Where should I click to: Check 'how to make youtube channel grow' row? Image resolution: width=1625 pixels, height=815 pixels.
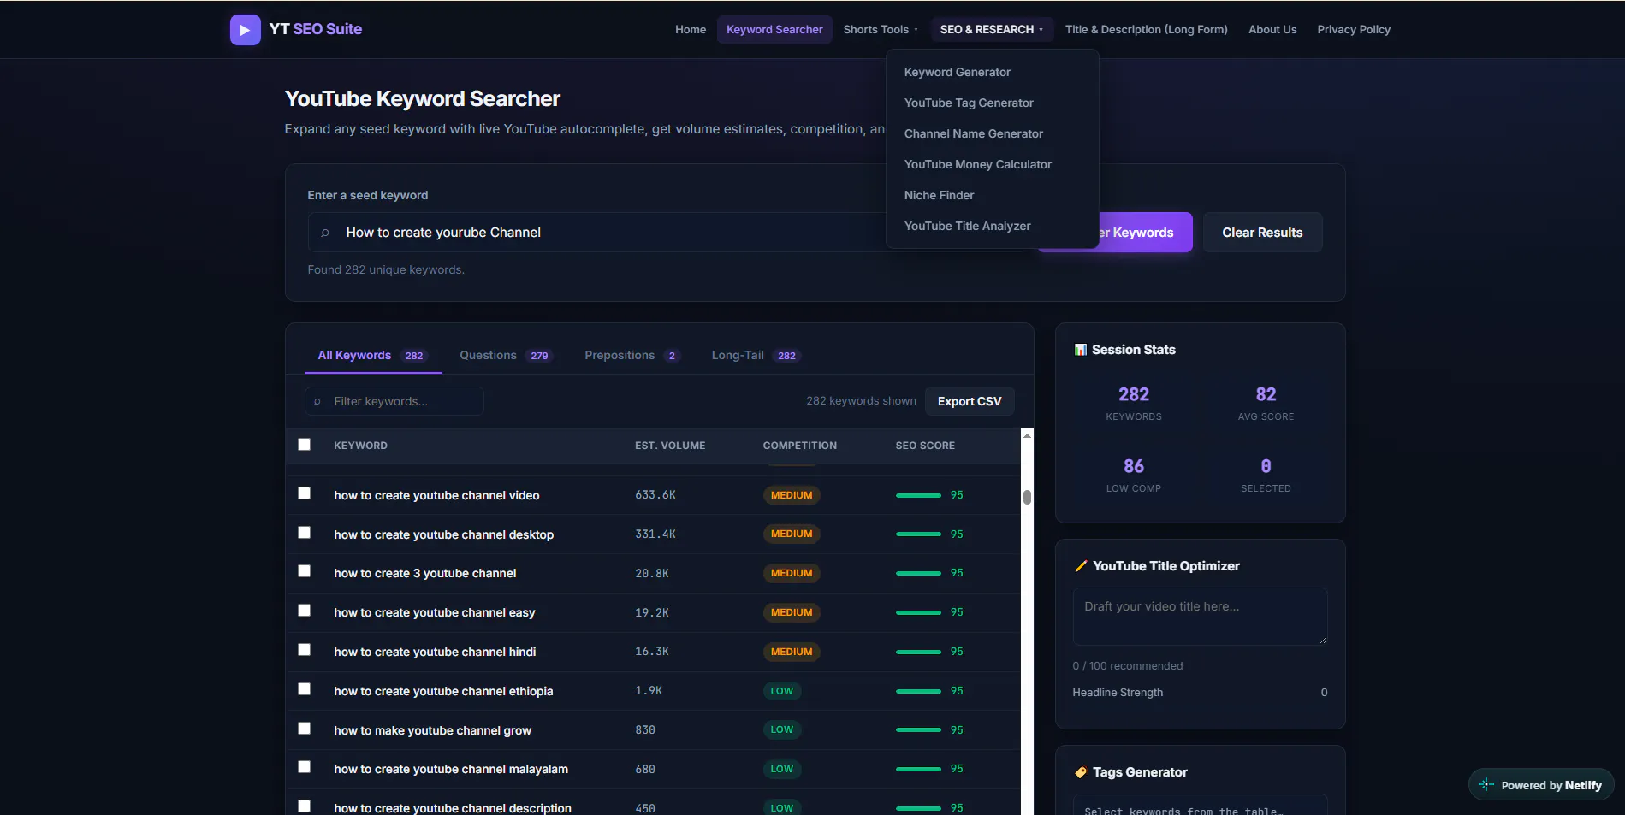[x=304, y=729]
